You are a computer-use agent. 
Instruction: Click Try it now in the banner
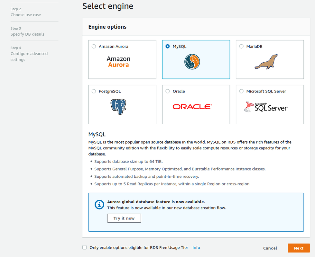pos(124,218)
